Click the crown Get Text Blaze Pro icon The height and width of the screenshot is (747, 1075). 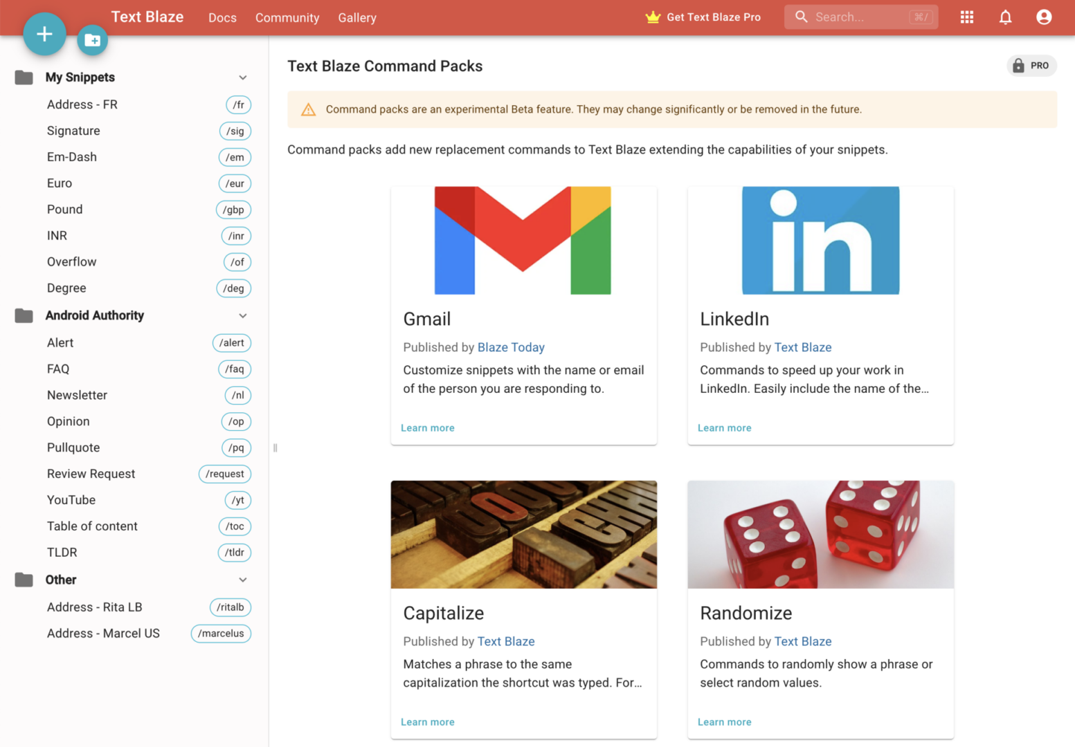click(653, 17)
